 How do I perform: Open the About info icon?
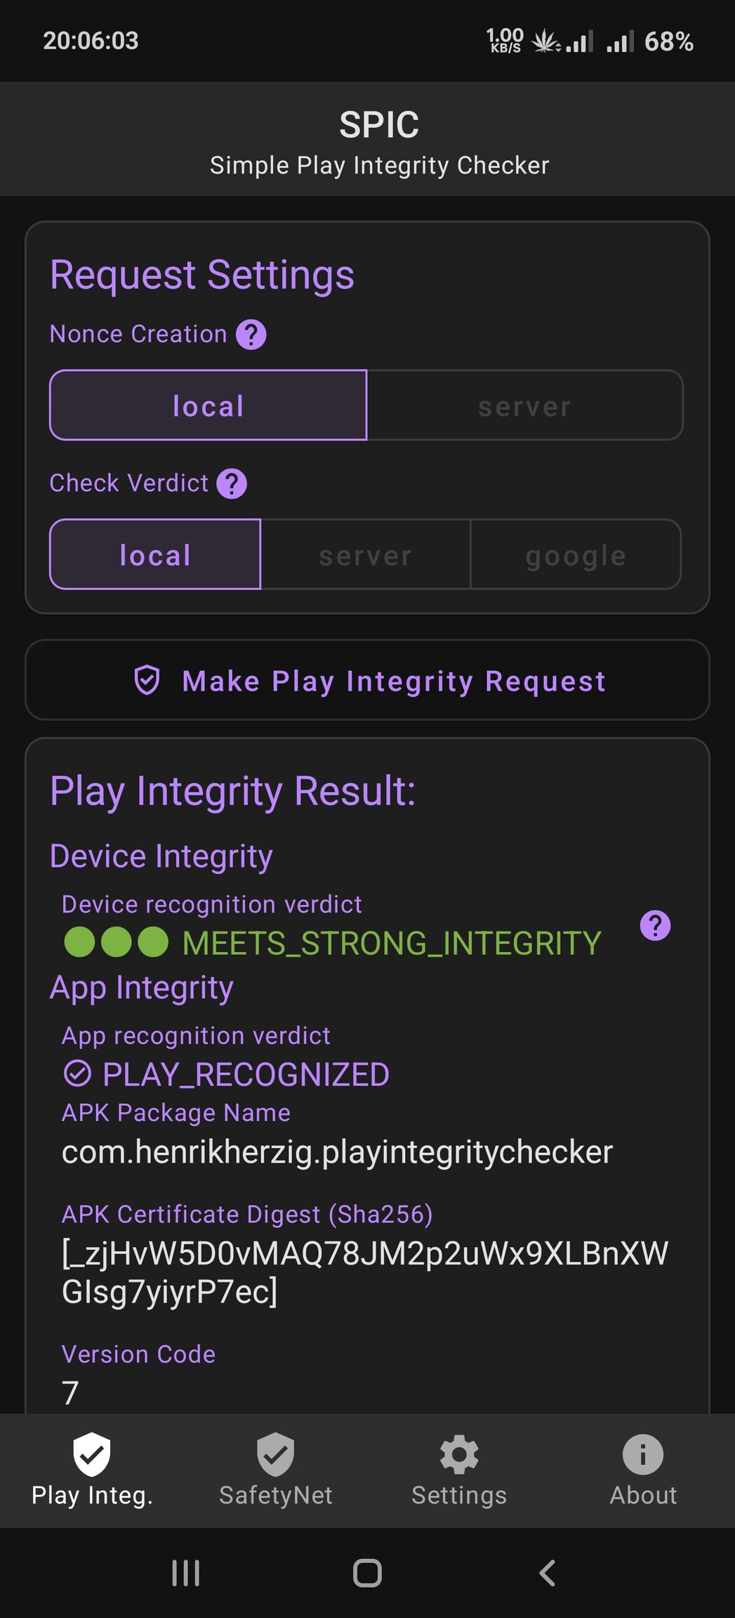[643, 1454]
